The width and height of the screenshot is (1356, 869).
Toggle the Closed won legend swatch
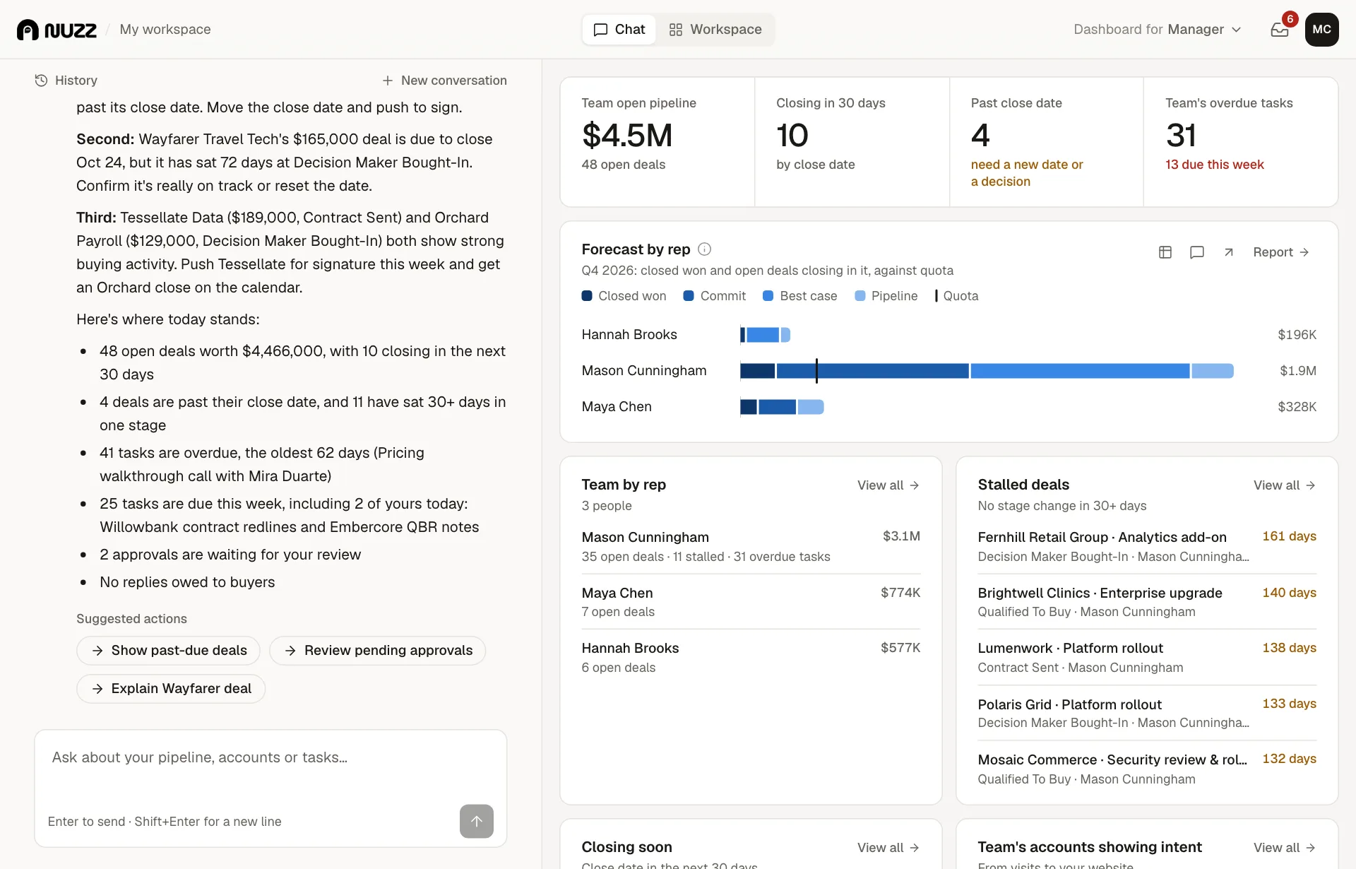[587, 296]
